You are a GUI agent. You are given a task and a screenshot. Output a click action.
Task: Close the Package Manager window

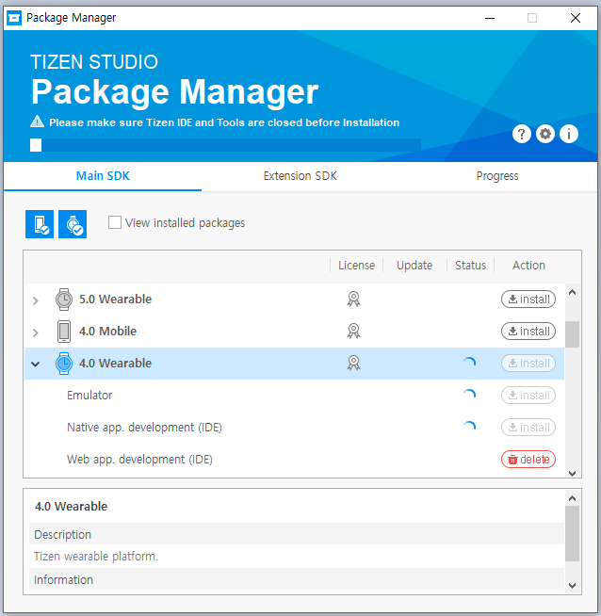coord(576,18)
